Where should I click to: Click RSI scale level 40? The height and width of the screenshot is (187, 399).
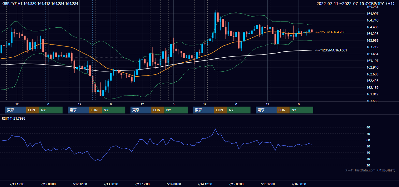[368, 152]
